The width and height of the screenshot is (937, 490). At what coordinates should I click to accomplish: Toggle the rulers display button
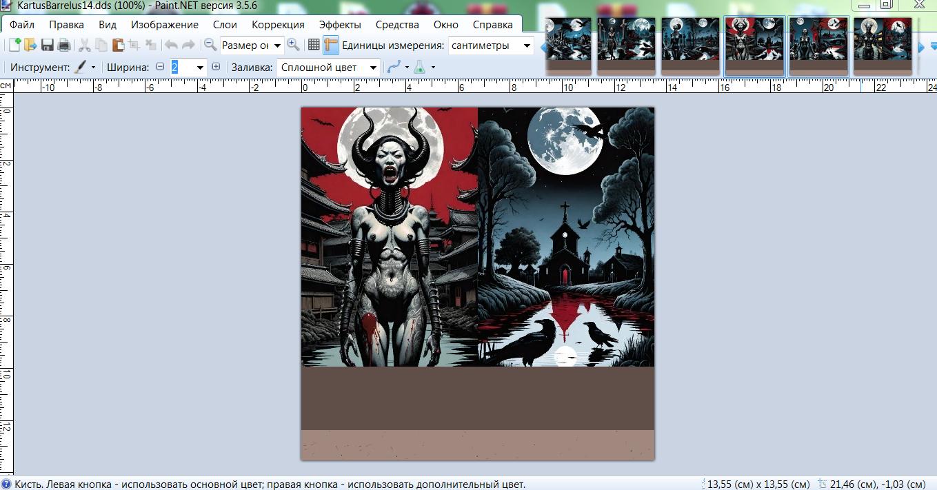click(x=331, y=45)
